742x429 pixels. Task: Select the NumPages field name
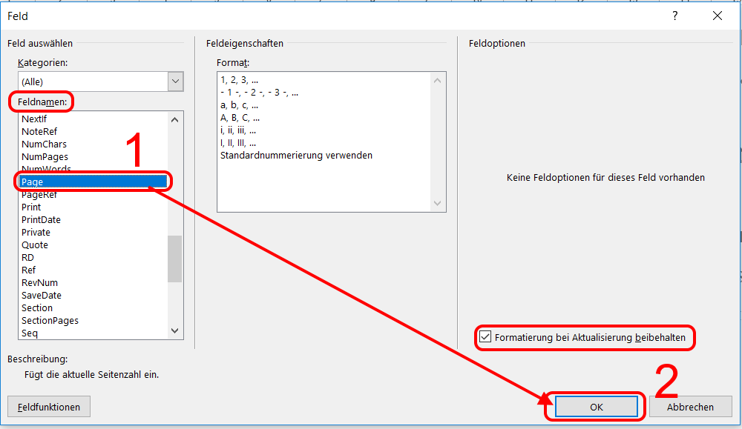(x=45, y=157)
